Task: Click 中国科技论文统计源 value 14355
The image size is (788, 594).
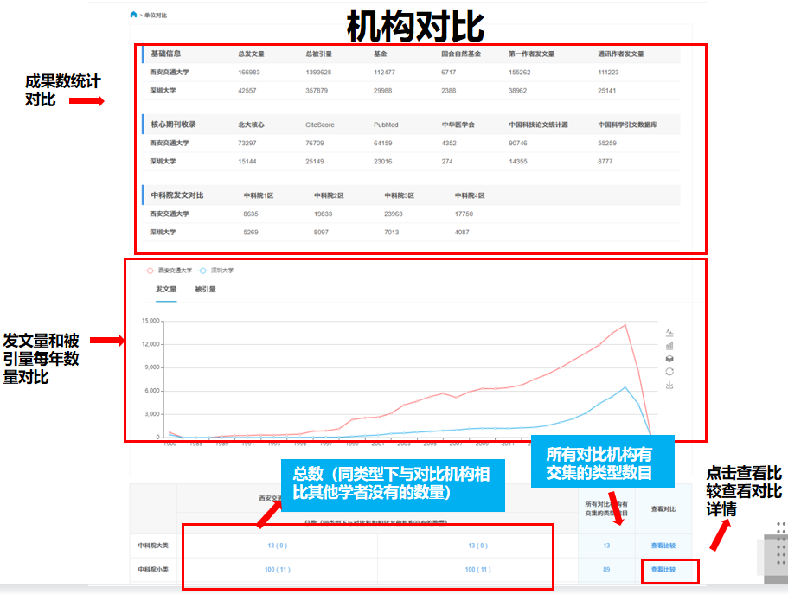Action: [517, 162]
